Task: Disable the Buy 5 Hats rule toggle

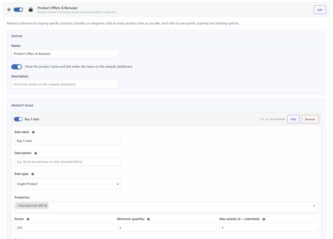Action: (x=18, y=119)
